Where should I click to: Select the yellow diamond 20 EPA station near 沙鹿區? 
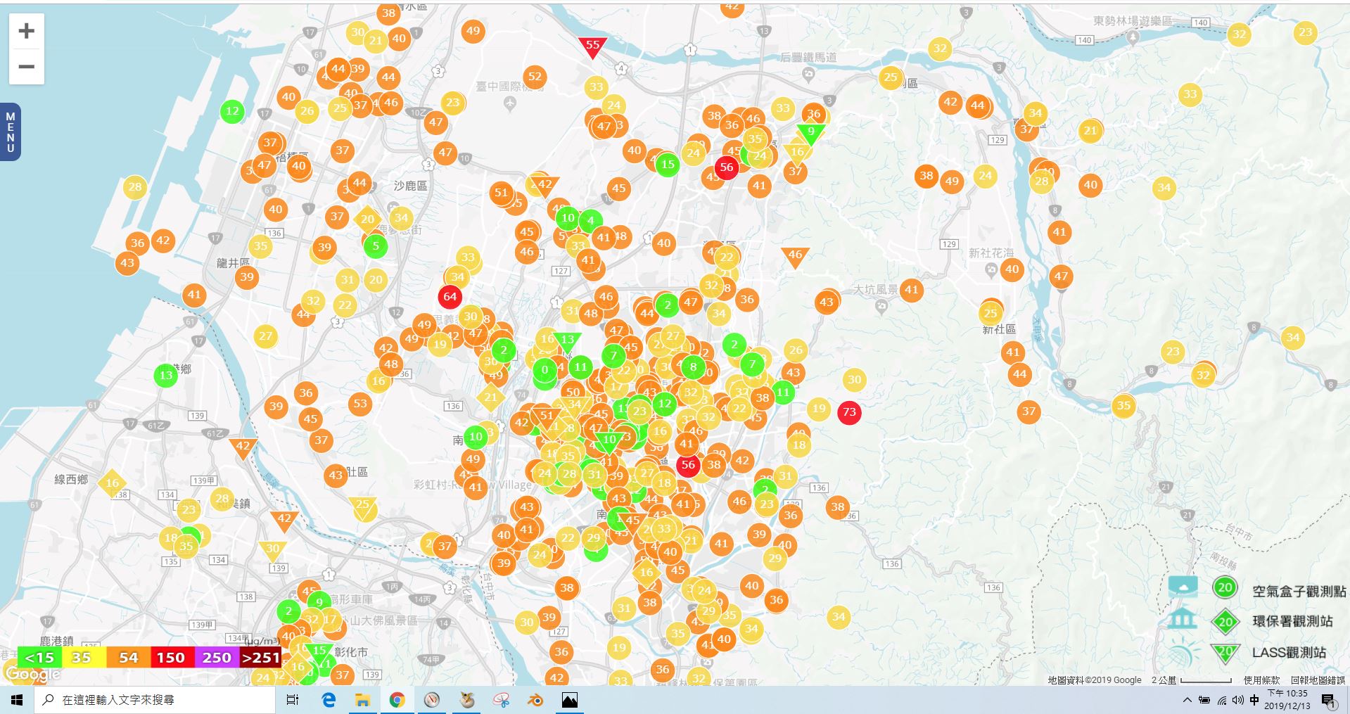[x=367, y=219]
